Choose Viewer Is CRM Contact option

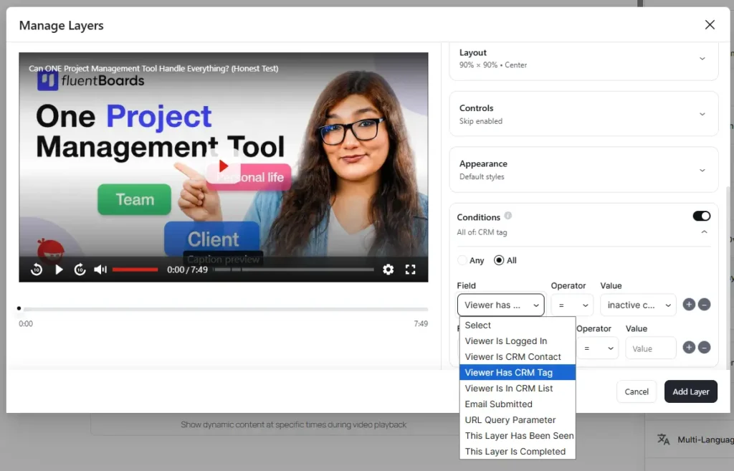518,357
